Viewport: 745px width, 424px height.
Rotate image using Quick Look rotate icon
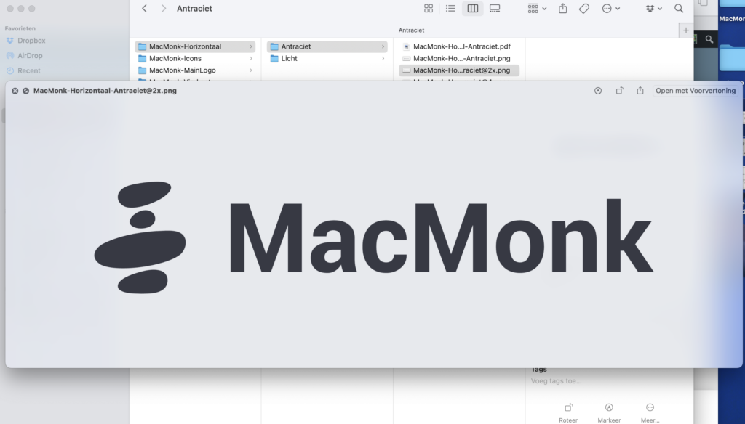pos(619,91)
